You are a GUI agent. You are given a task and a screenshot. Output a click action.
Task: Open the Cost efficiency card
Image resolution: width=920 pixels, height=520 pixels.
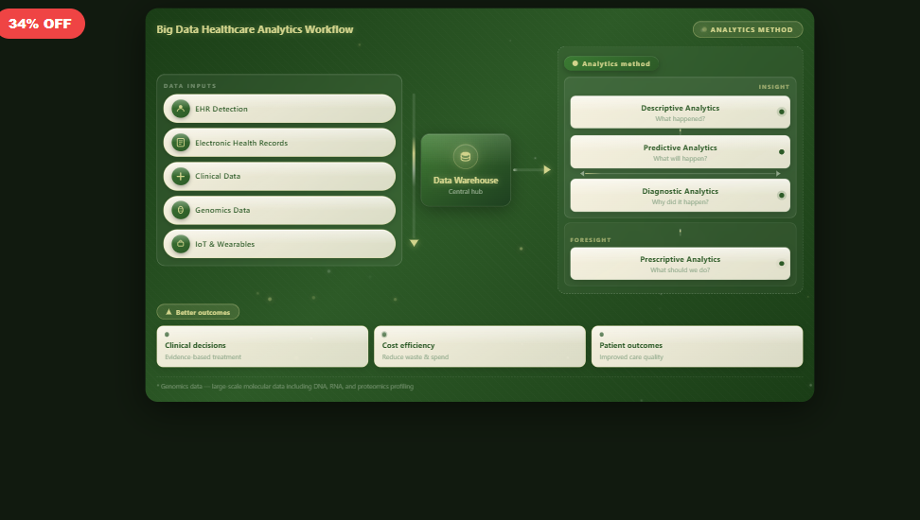[479, 346]
